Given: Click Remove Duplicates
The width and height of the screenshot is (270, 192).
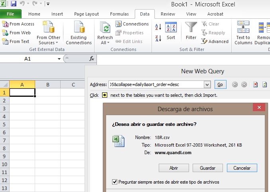Looking at the screenshot, I should 262,33.
